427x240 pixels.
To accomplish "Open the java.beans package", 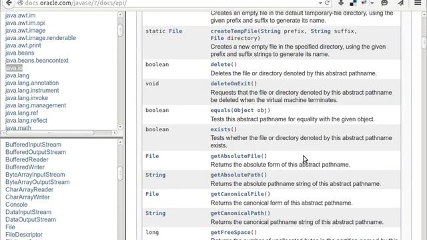I will (x=20, y=53).
